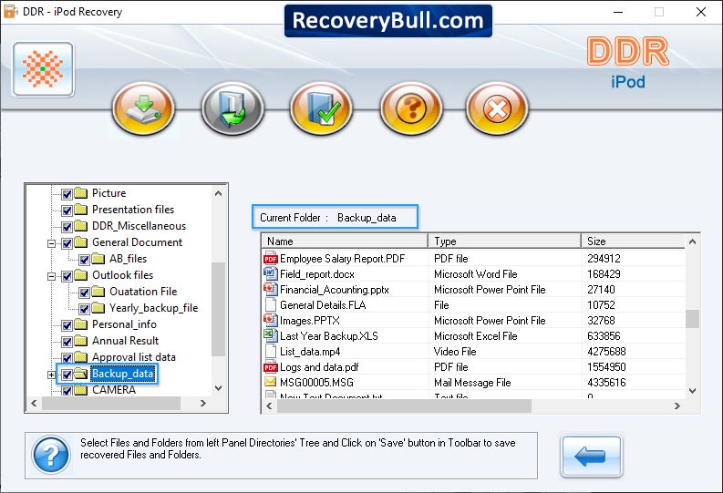Click file list scroll up arrow
This screenshot has height=493, width=723.
point(692,241)
